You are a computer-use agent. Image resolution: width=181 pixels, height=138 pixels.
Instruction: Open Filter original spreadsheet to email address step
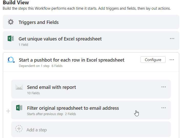point(91,110)
